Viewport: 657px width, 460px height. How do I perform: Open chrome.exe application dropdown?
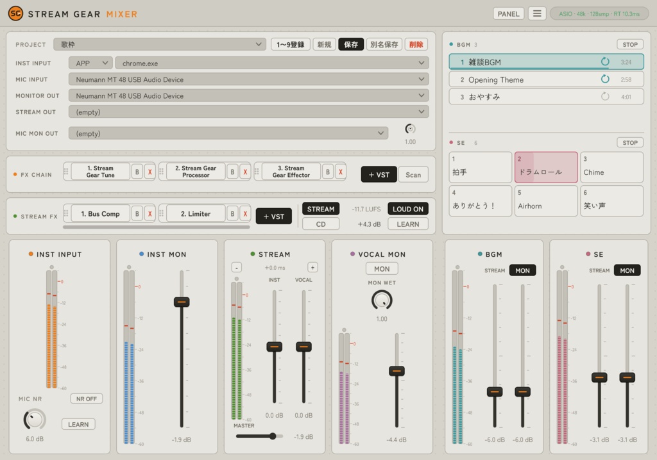click(x=272, y=63)
